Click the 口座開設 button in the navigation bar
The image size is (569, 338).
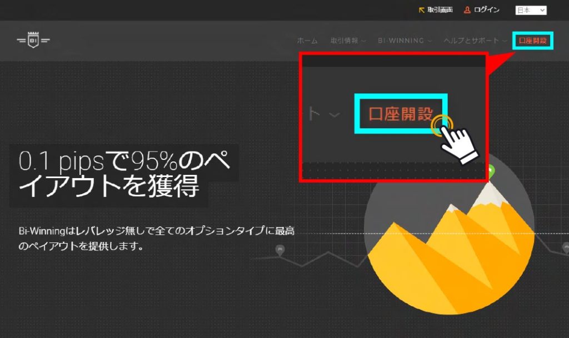tap(532, 41)
